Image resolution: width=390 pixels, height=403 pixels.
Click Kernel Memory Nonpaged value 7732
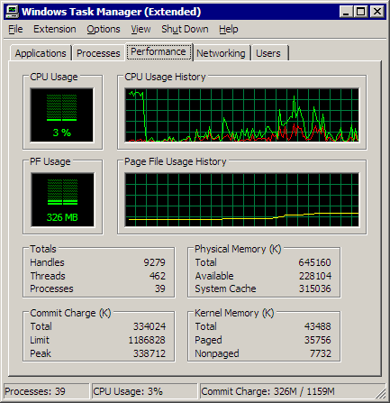[321, 353]
